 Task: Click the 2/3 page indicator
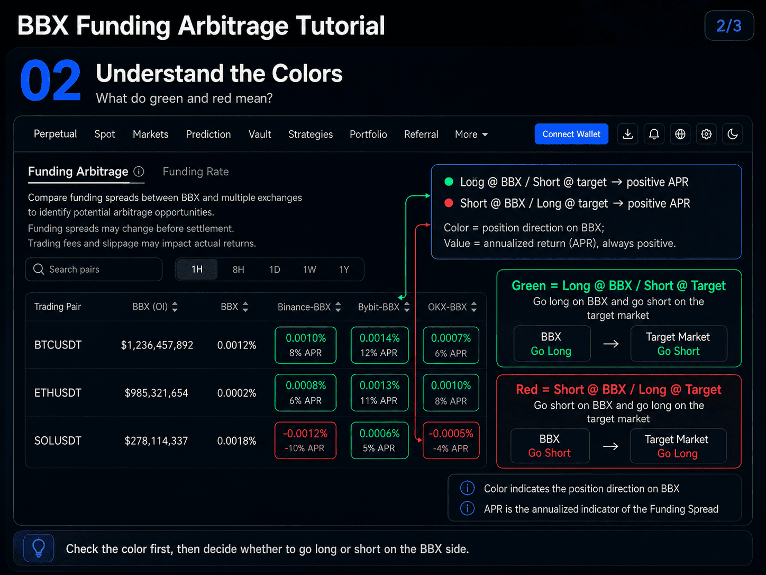729,25
